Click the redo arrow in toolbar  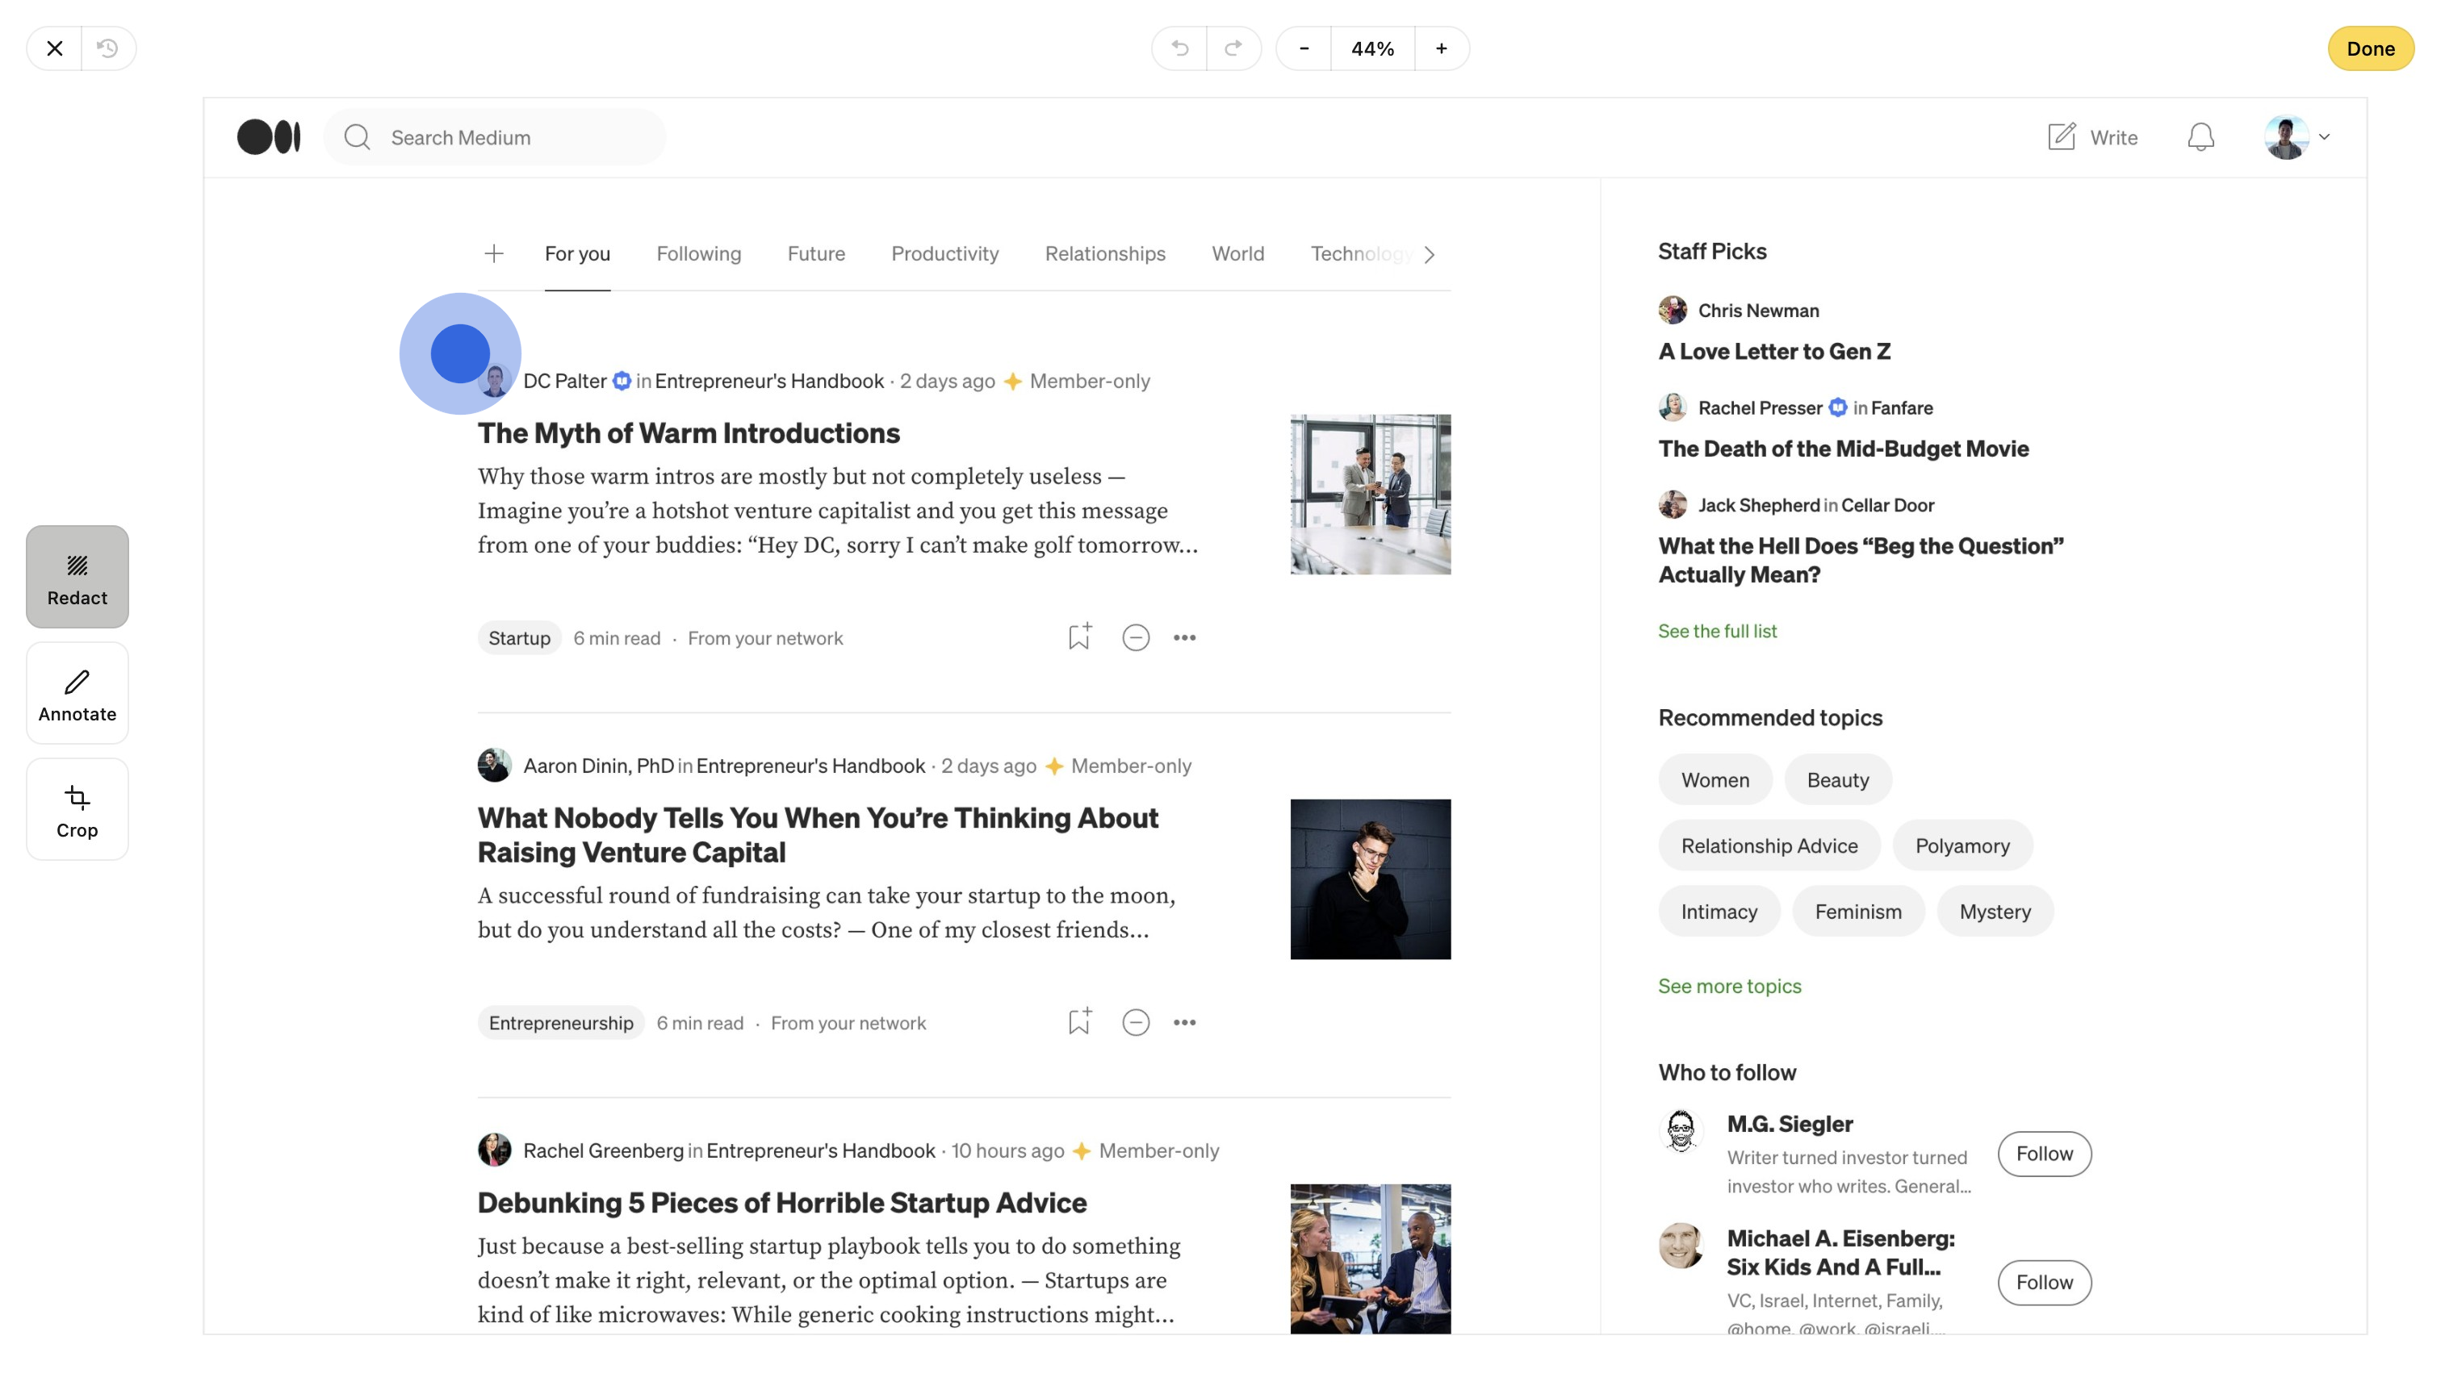coord(1233,48)
